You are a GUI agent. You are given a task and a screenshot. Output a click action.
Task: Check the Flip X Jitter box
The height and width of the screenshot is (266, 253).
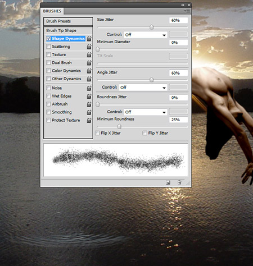pyautogui.click(x=97, y=133)
